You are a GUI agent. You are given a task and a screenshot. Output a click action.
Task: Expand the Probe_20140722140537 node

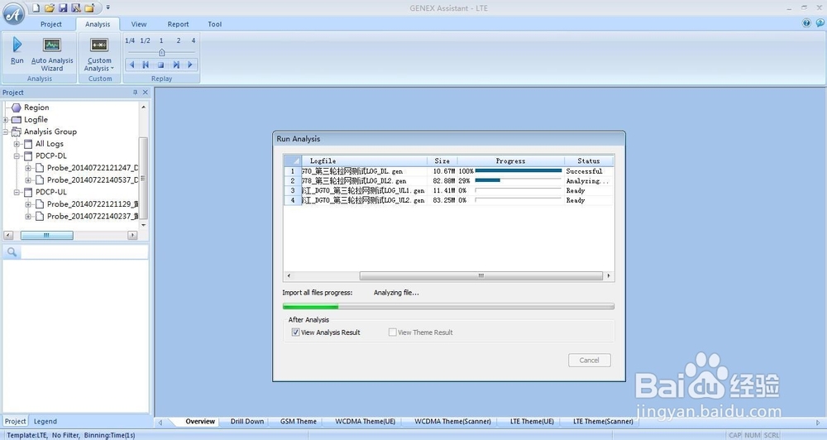coord(28,180)
